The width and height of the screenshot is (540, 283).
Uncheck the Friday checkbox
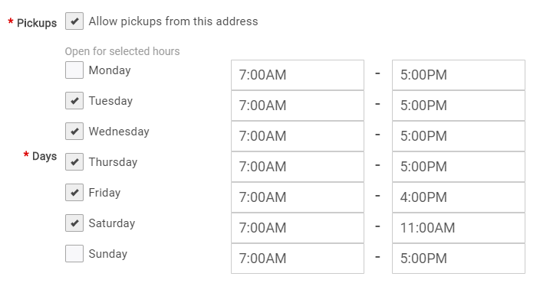pyautogui.click(x=74, y=192)
